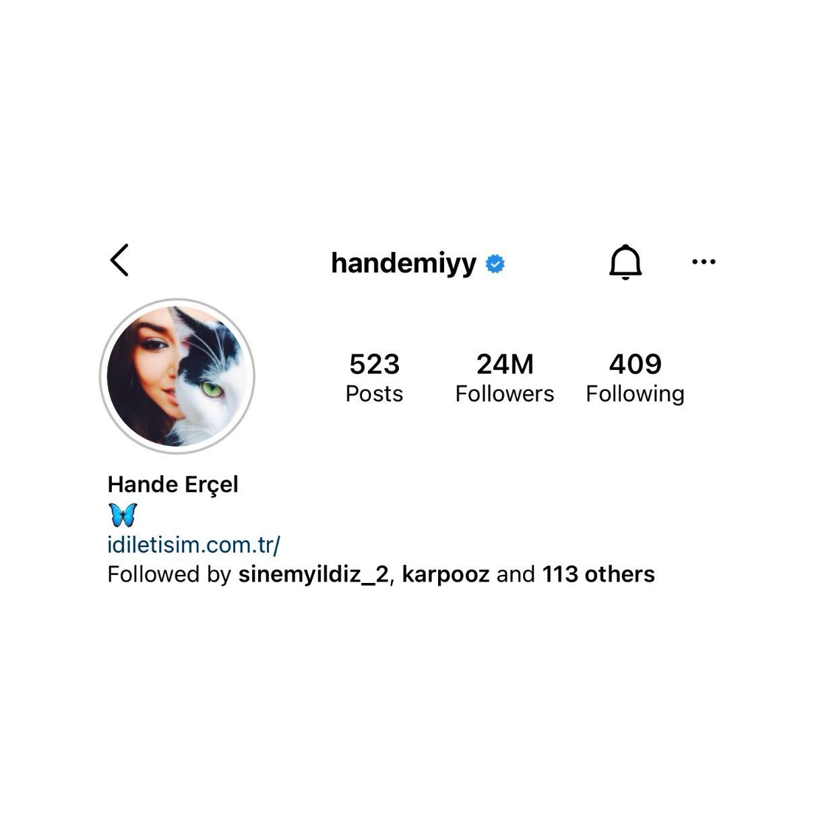The height and width of the screenshot is (837, 837).
Task: Open the Following list label
Action: 635,394
